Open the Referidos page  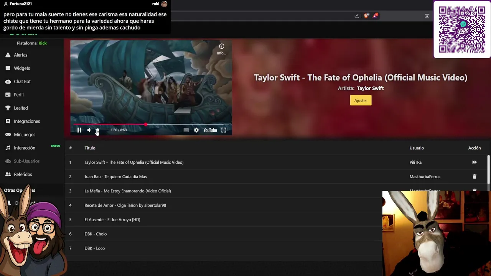click(23, 174)
